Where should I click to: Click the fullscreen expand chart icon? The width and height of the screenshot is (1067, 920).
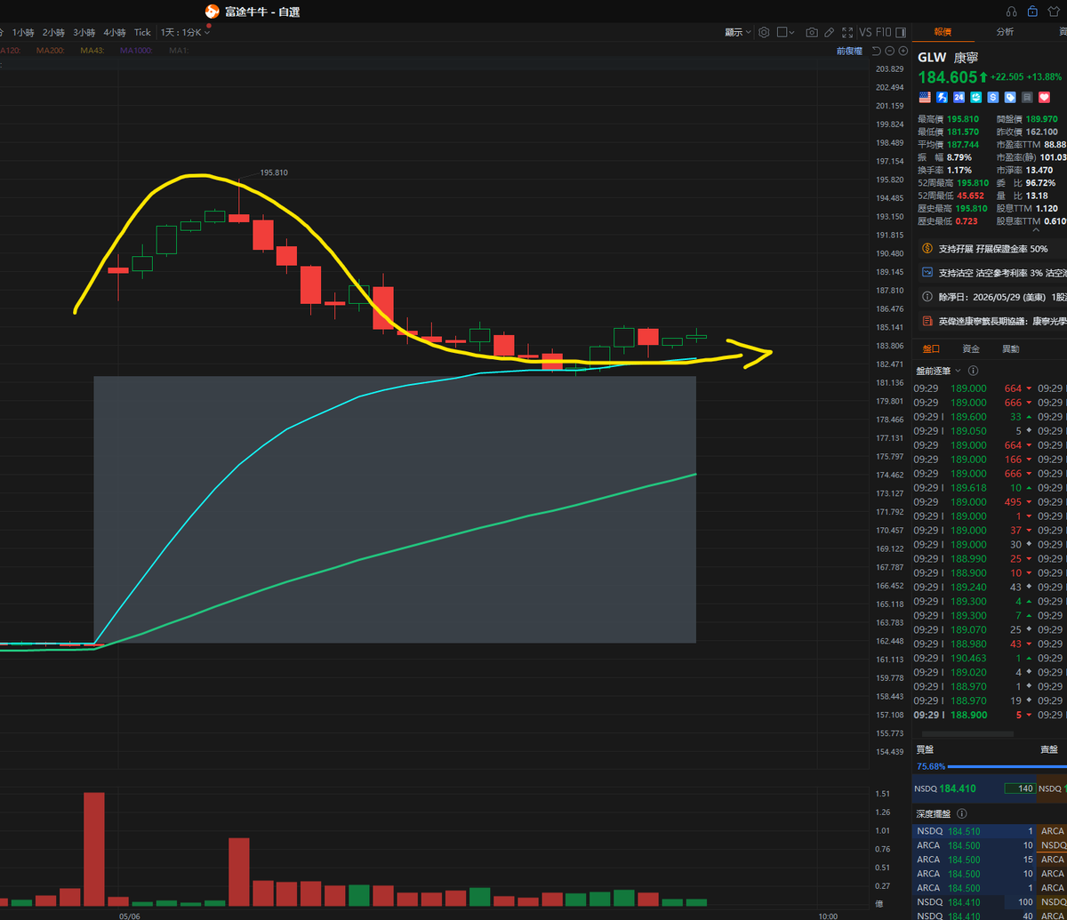847,32
